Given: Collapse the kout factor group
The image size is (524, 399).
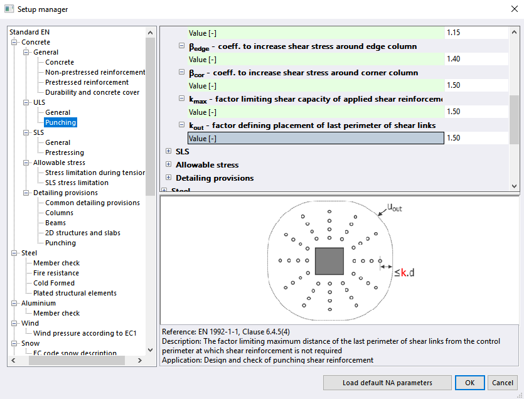Looking at the screenshot, I should (183, 125).
